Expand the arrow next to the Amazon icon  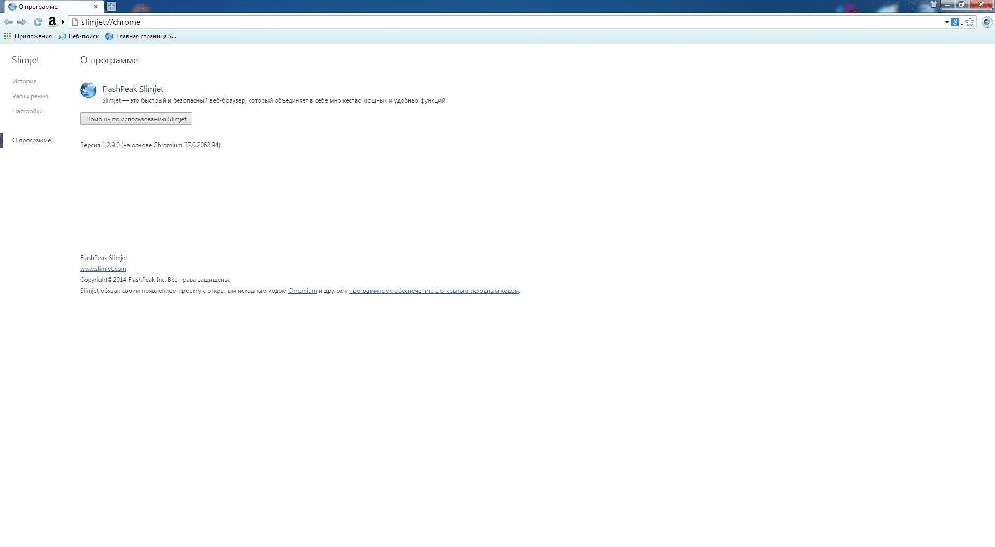click(63, 22)
